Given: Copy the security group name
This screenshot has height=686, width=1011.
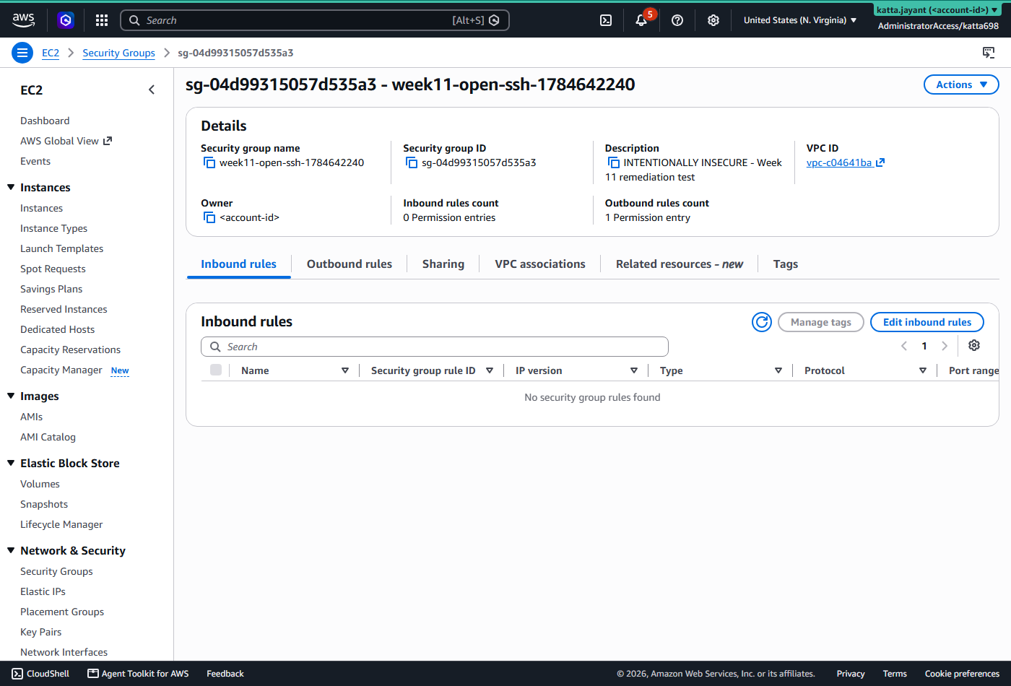Looking at the screenshot, I should click(x=209, y=163).
